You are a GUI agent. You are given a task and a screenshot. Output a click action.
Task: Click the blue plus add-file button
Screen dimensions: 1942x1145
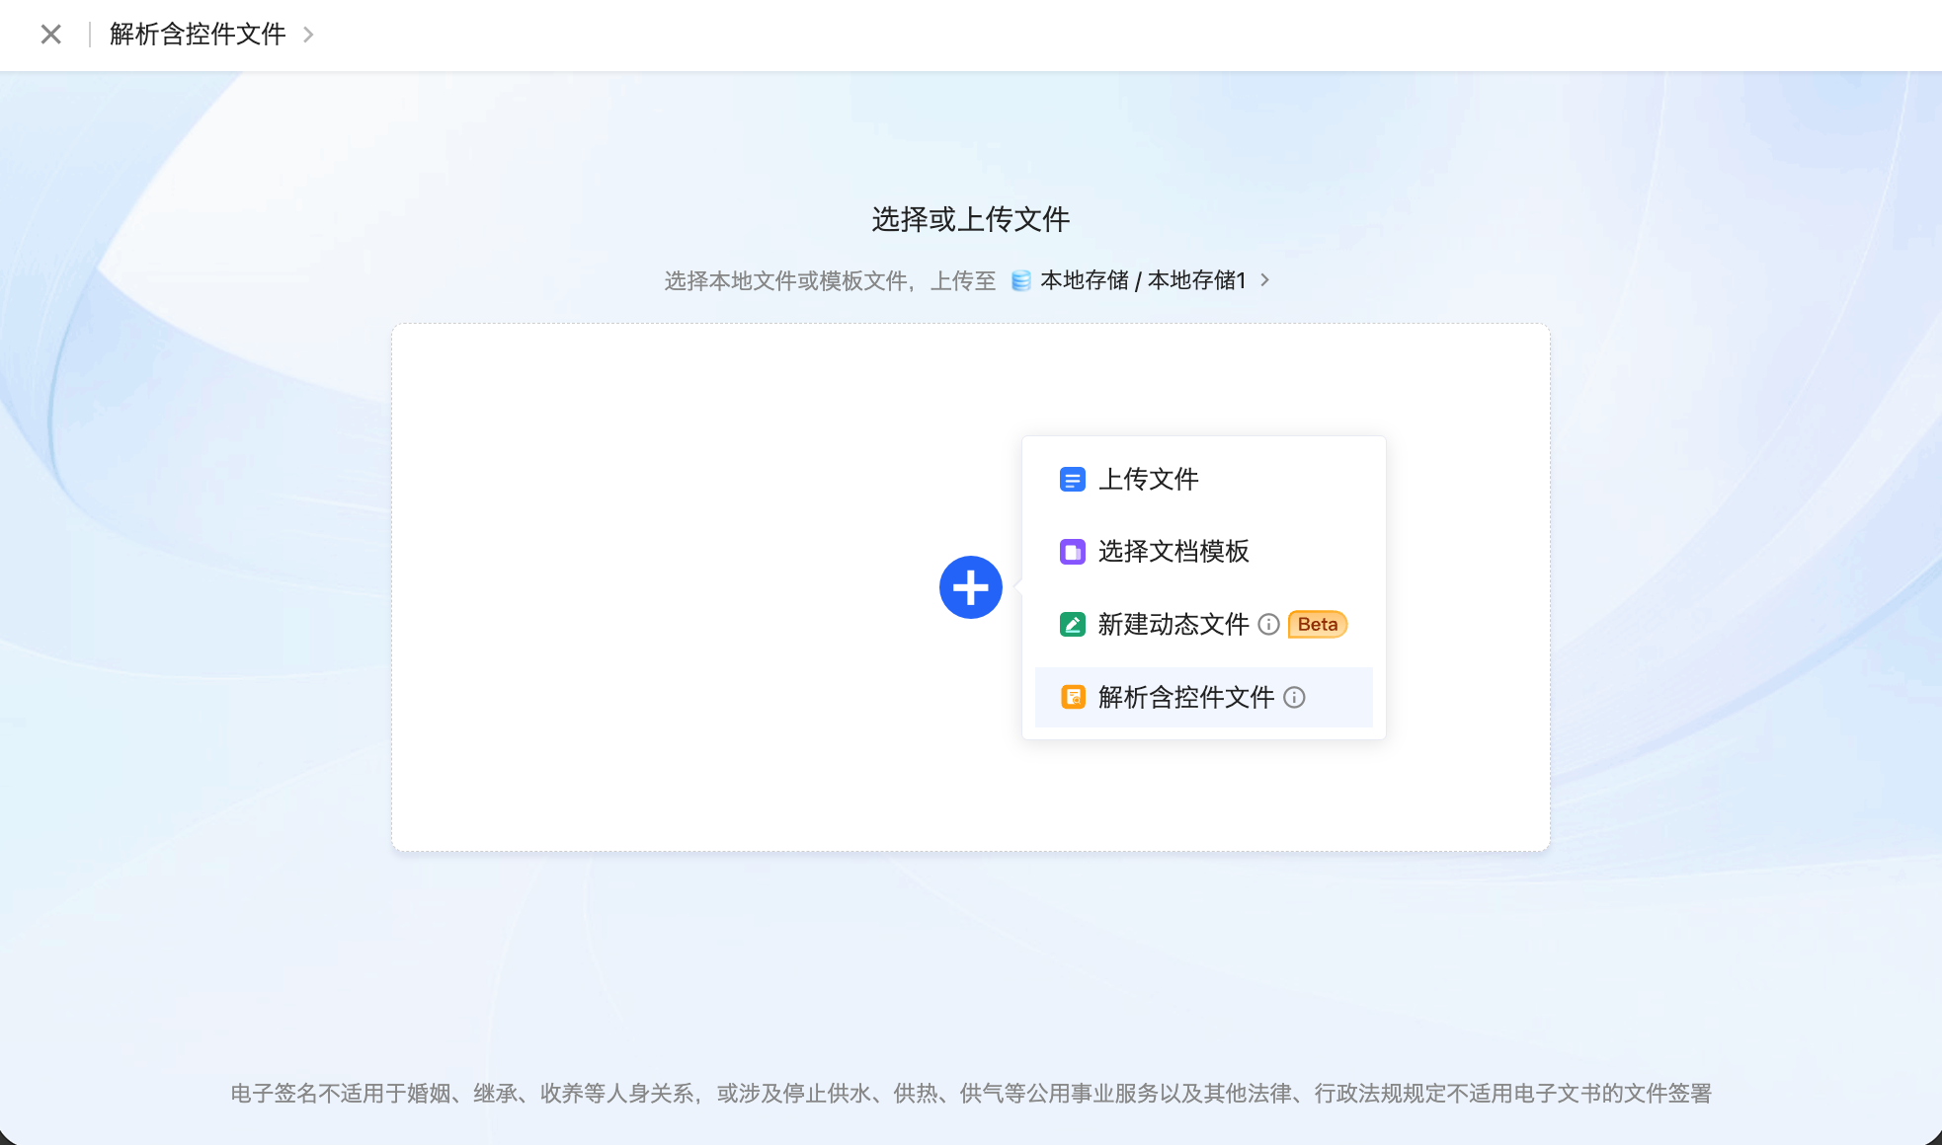tap(970, 587)
